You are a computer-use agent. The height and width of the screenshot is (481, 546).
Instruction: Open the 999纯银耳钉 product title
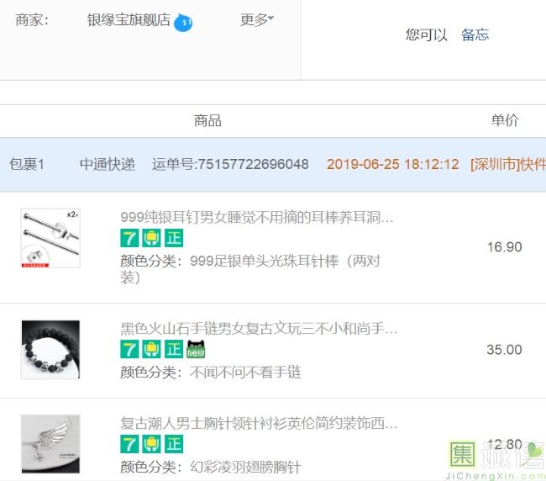pyautogui.click(x=257, y=217)
